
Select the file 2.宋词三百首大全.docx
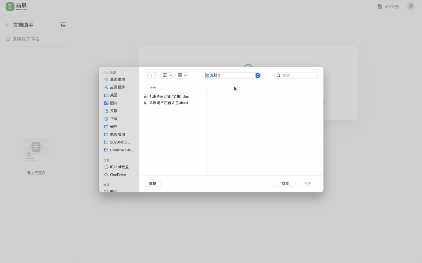[168, 103]
